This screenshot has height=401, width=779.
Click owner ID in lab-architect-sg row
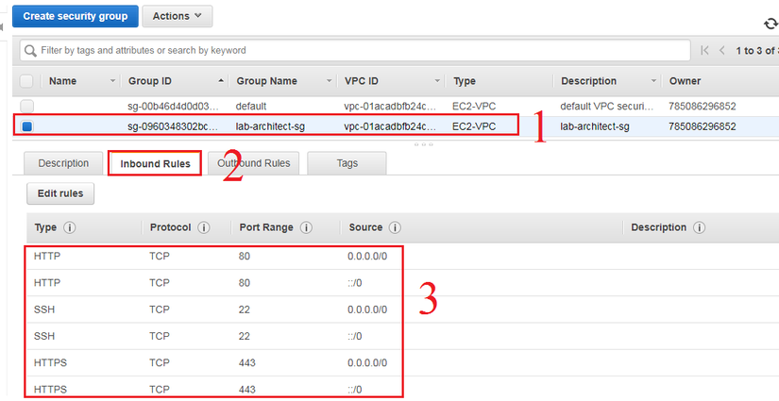pos(702,126)
